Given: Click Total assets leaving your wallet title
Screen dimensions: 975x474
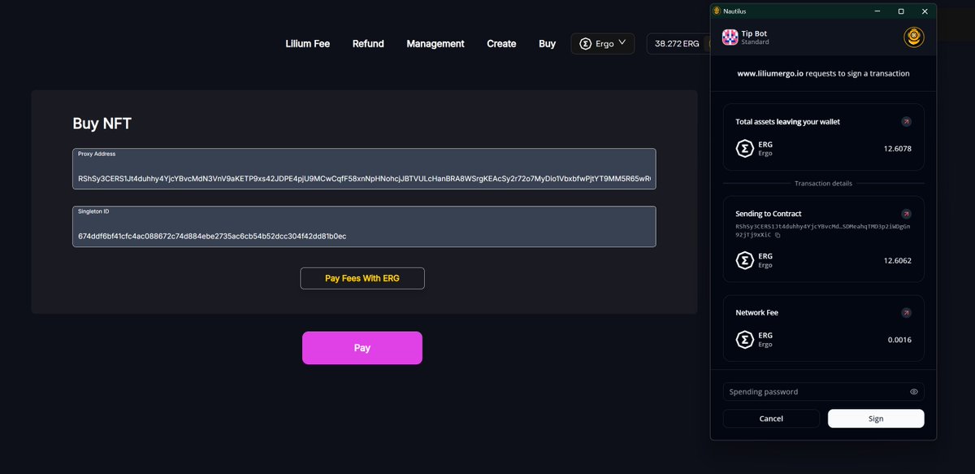Looking at the screenshot, I should point(788,122).
